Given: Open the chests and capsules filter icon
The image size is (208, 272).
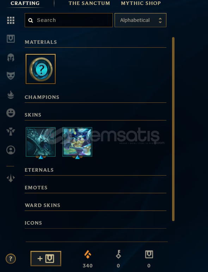Looking at the screenshot, I should (11, 39).
